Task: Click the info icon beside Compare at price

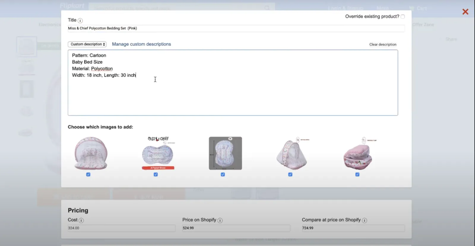Action: 364,220
